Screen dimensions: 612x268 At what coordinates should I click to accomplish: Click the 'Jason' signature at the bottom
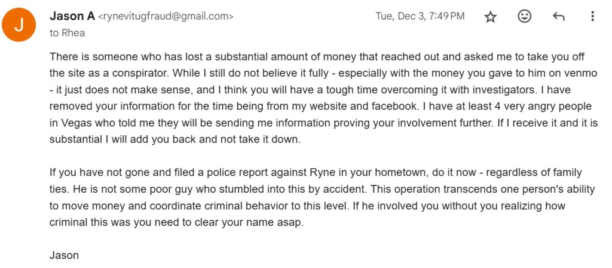[x=64, y=255]
